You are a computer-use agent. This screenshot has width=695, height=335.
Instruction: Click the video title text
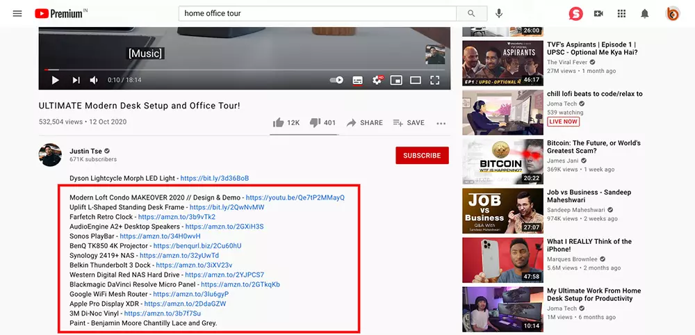(x=140, y=106)
